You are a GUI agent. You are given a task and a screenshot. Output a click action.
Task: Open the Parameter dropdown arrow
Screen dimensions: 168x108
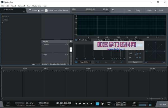click(x=24, y=11)
